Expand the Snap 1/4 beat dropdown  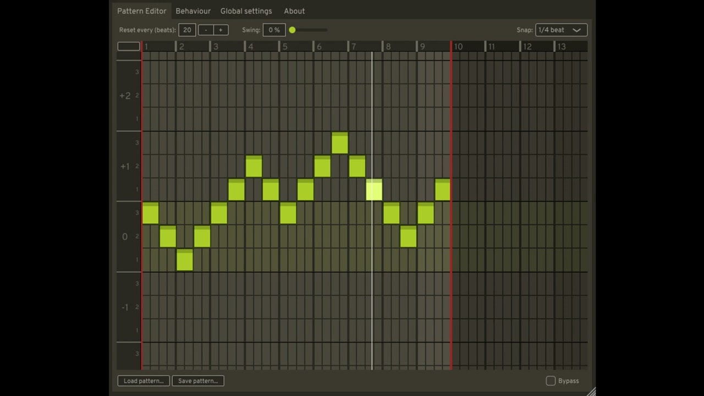[561, 30]
